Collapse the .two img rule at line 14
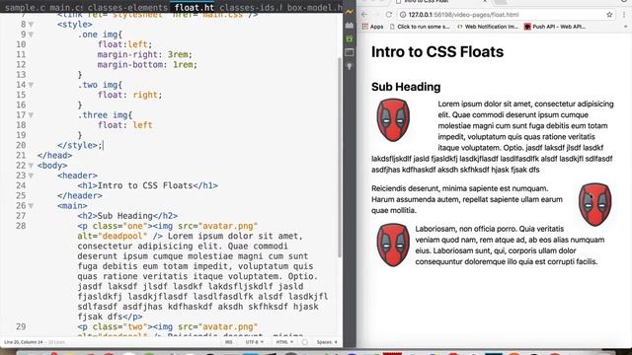Screen dimensions: 632x355 31,85
